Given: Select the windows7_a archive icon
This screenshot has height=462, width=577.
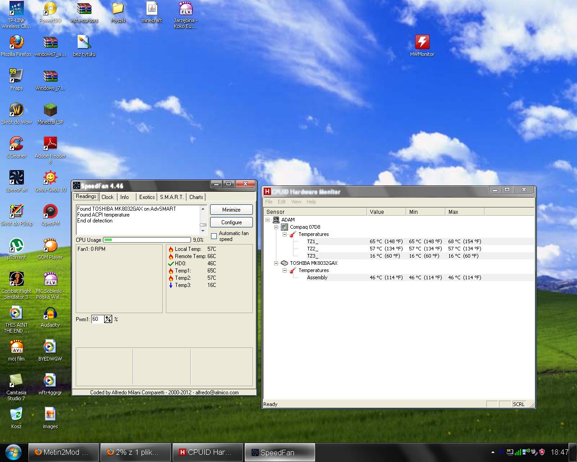Looking at the screenshot, I should [50, 46].
